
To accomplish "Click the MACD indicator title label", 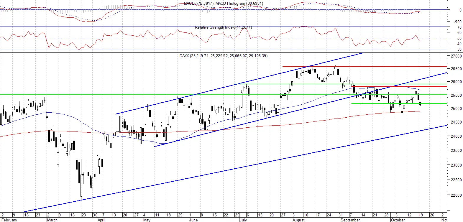I will tap(224, 3).
